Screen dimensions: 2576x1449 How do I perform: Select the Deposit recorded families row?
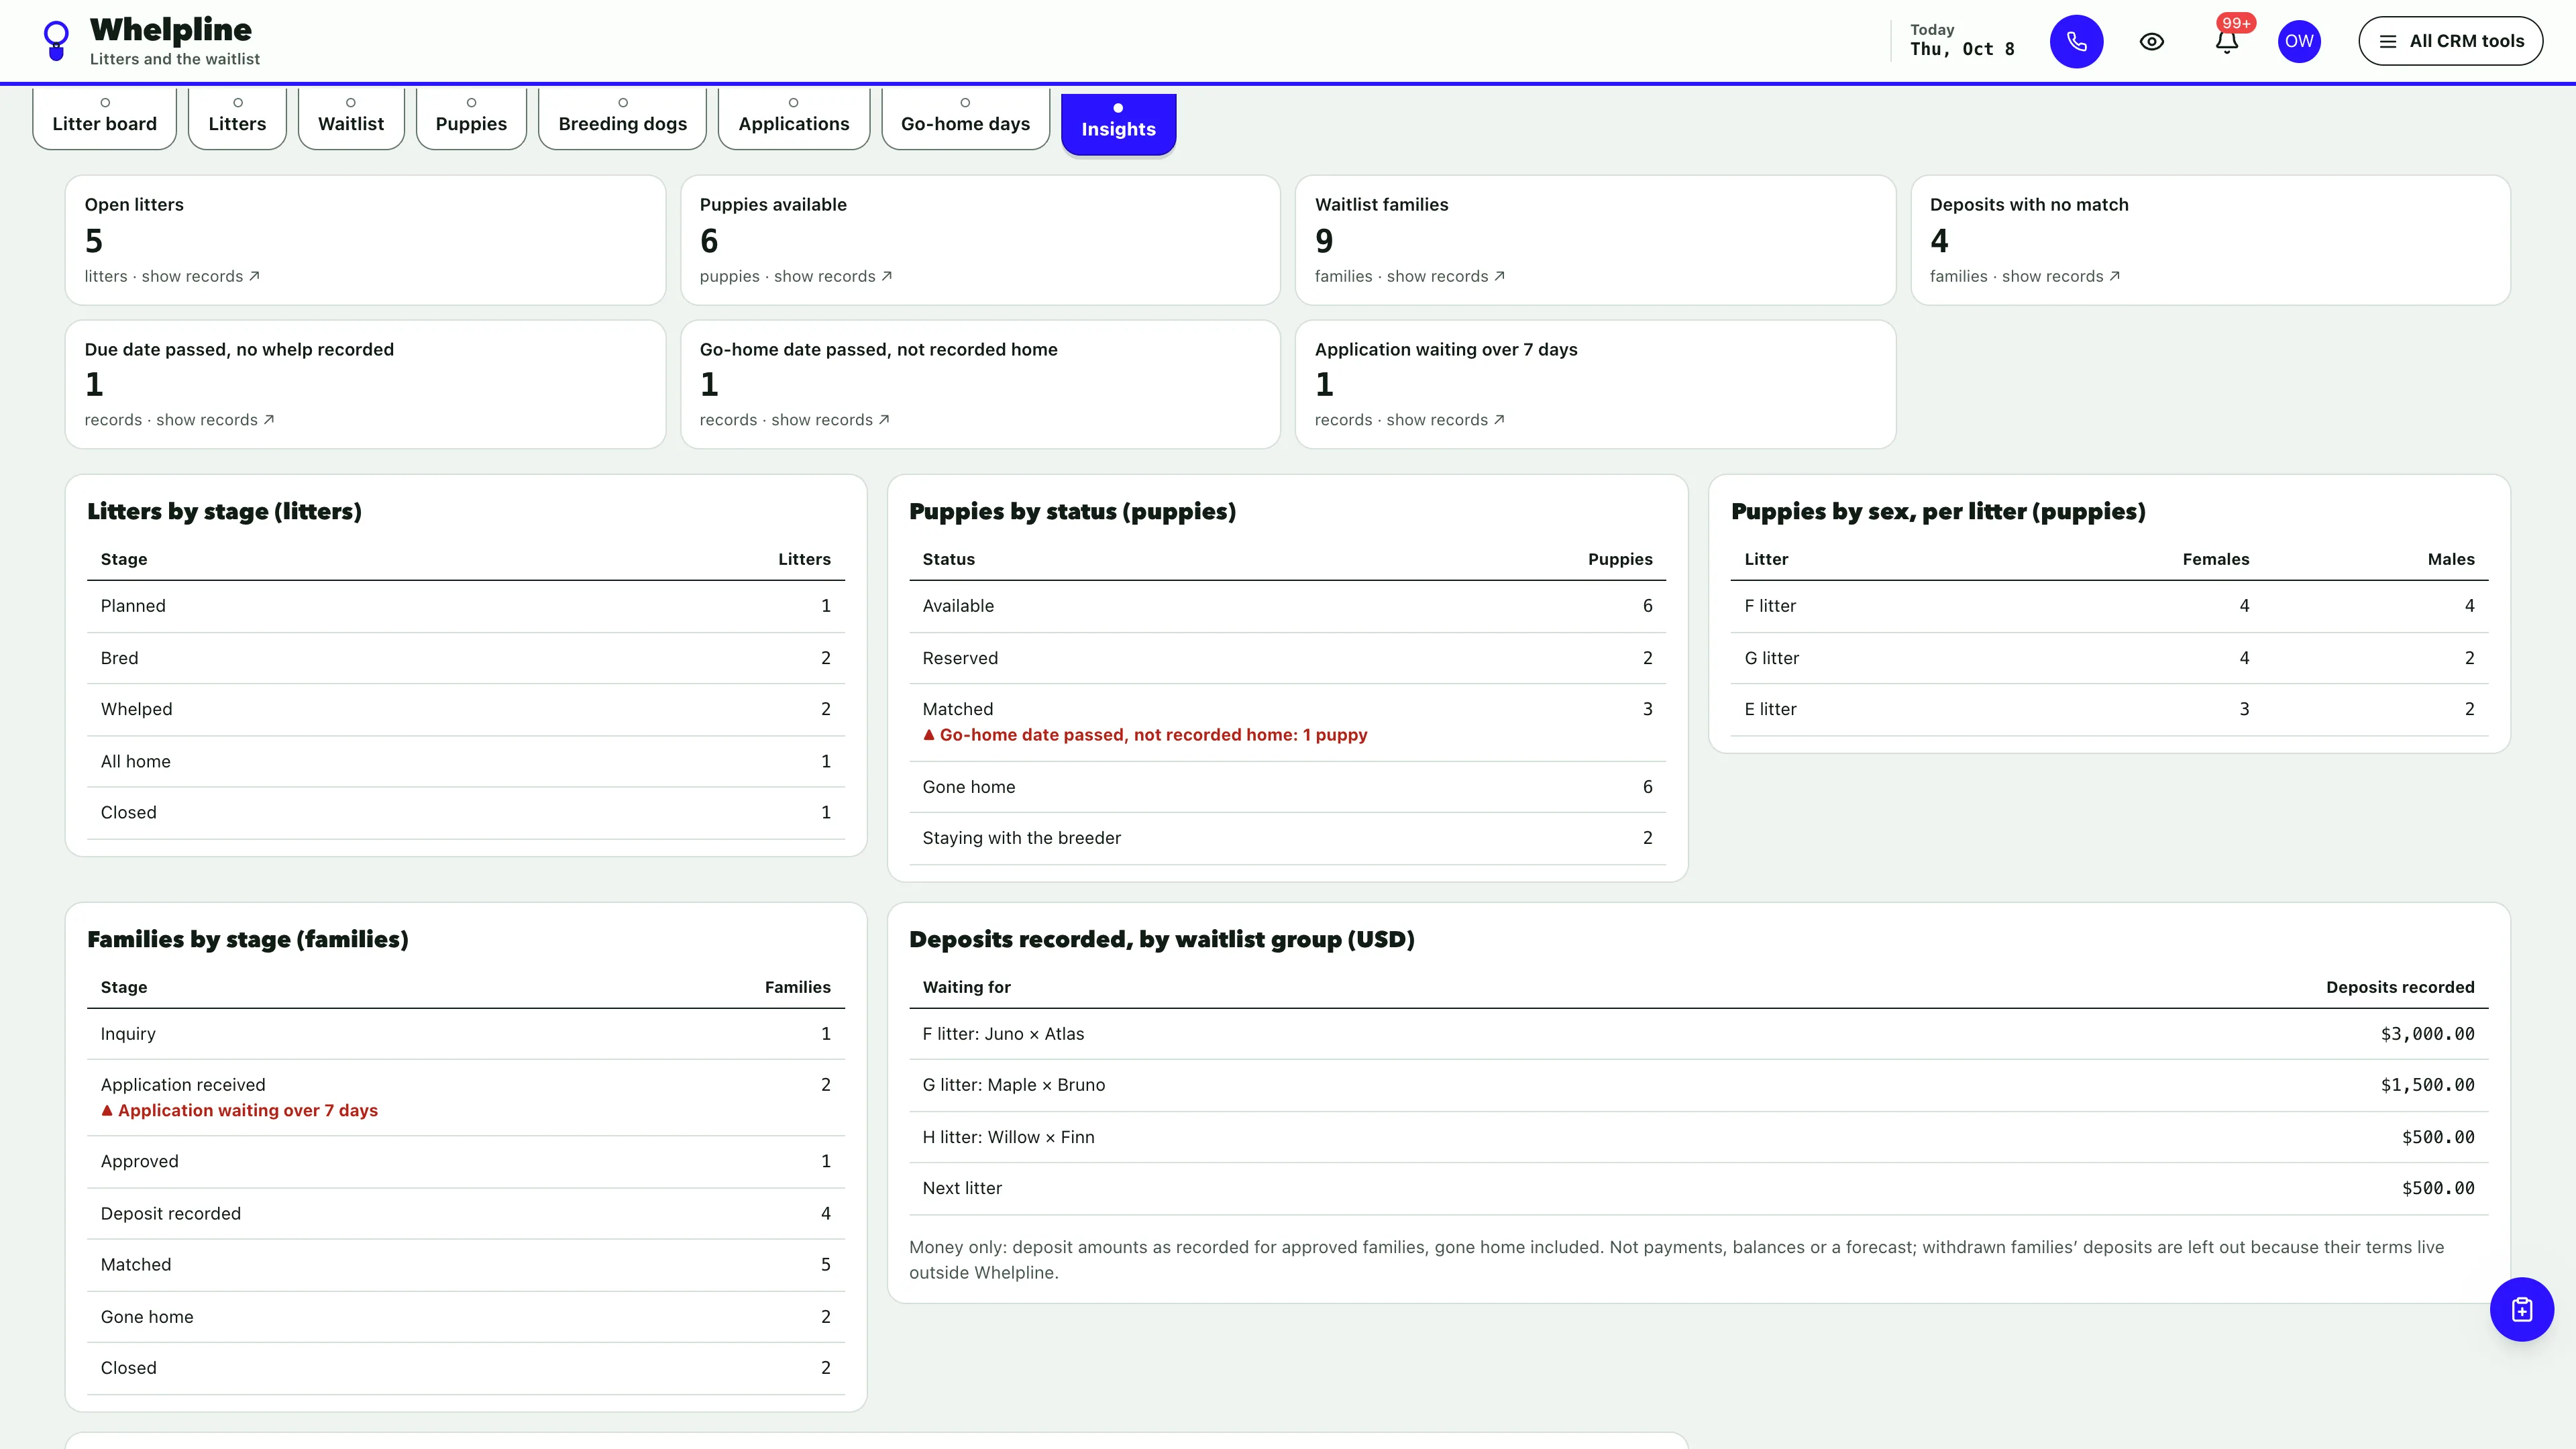click(x=465, y=1214)
